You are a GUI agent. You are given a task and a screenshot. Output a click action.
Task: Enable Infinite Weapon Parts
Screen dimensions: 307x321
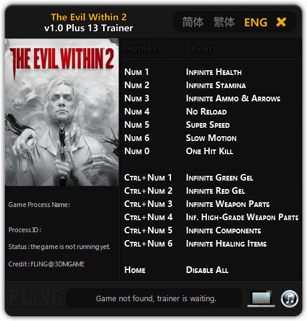tap(228, 204)
